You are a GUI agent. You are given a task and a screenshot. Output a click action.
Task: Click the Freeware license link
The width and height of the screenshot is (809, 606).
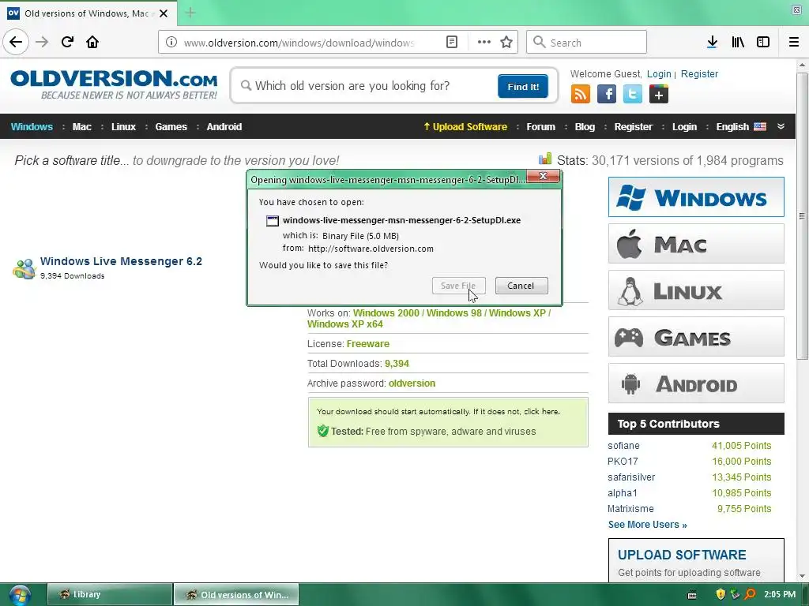pos(368,344)
